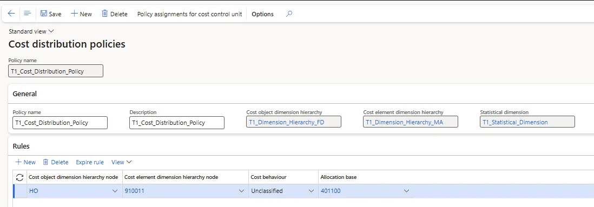Open the Unclassified cost behaviour dropdown
Screen dimensions: 594x207
click(x=312, y=191)
